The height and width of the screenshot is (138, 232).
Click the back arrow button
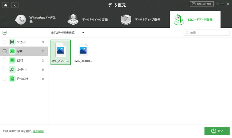(15, 5)
